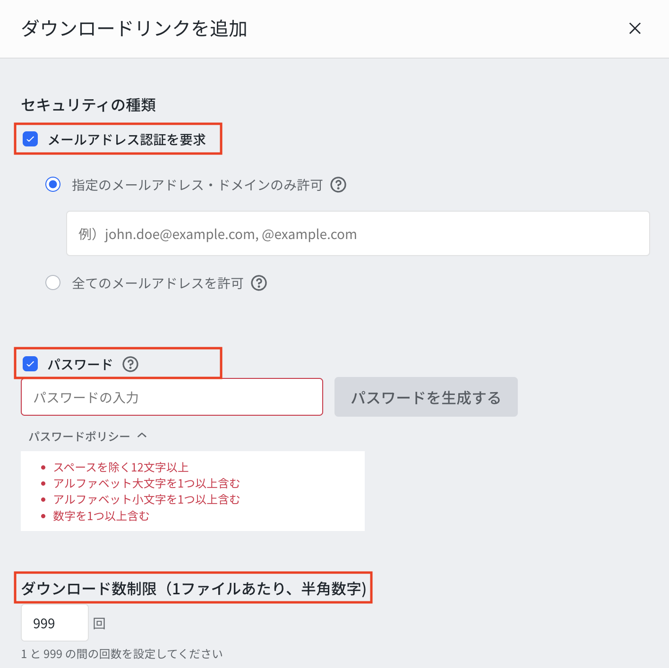Open the help icon next to パスワード
This screenshot has width=669, height=668.
click(x=130, y=364)
